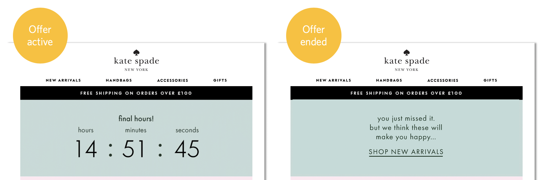Select Accessories in left email menu
Screen dimensions: 544x180
point(173,80)
